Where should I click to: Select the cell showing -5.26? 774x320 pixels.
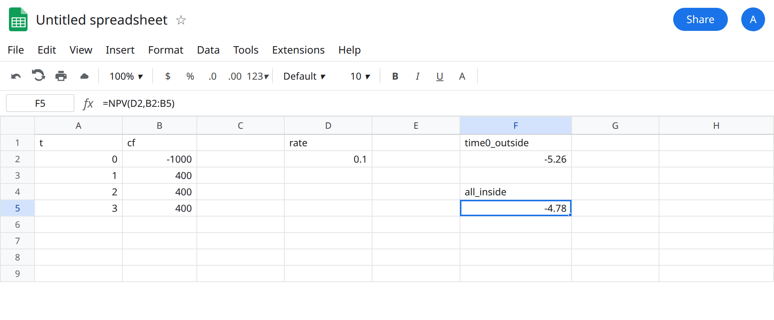coord(516,159)
